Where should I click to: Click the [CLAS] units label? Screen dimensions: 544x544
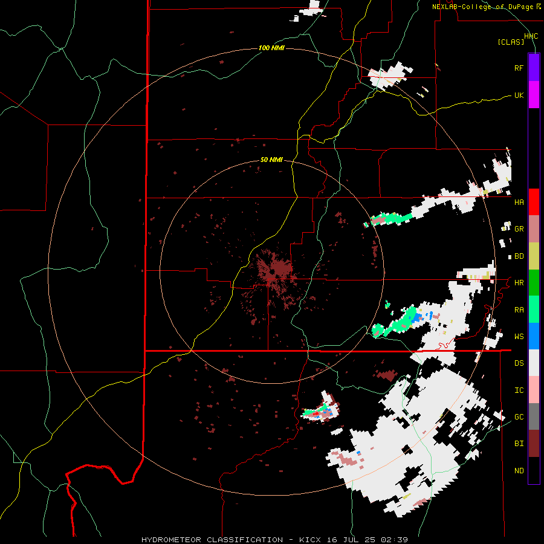pyautogui.click(x=511, y=42)
